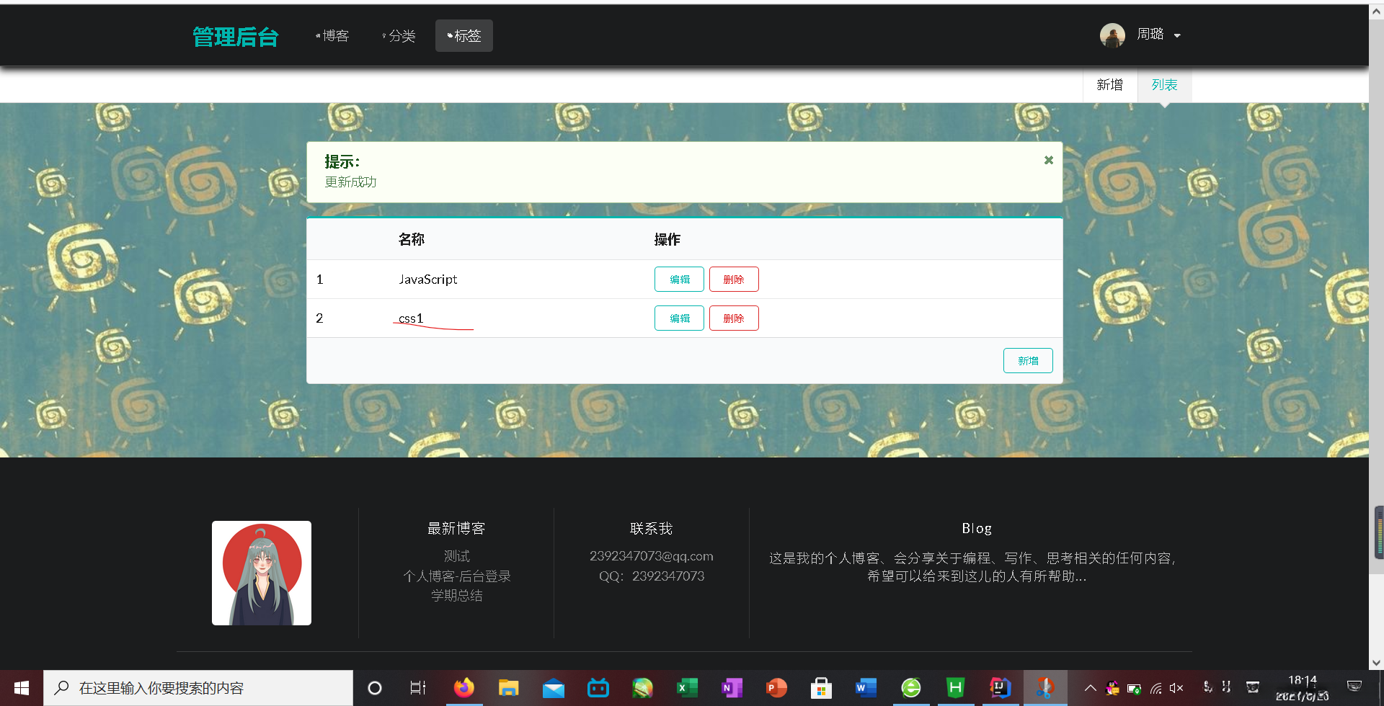The image size is (1384, 706).
Task: Open the 博客 management section
Action: click(334, 35)
